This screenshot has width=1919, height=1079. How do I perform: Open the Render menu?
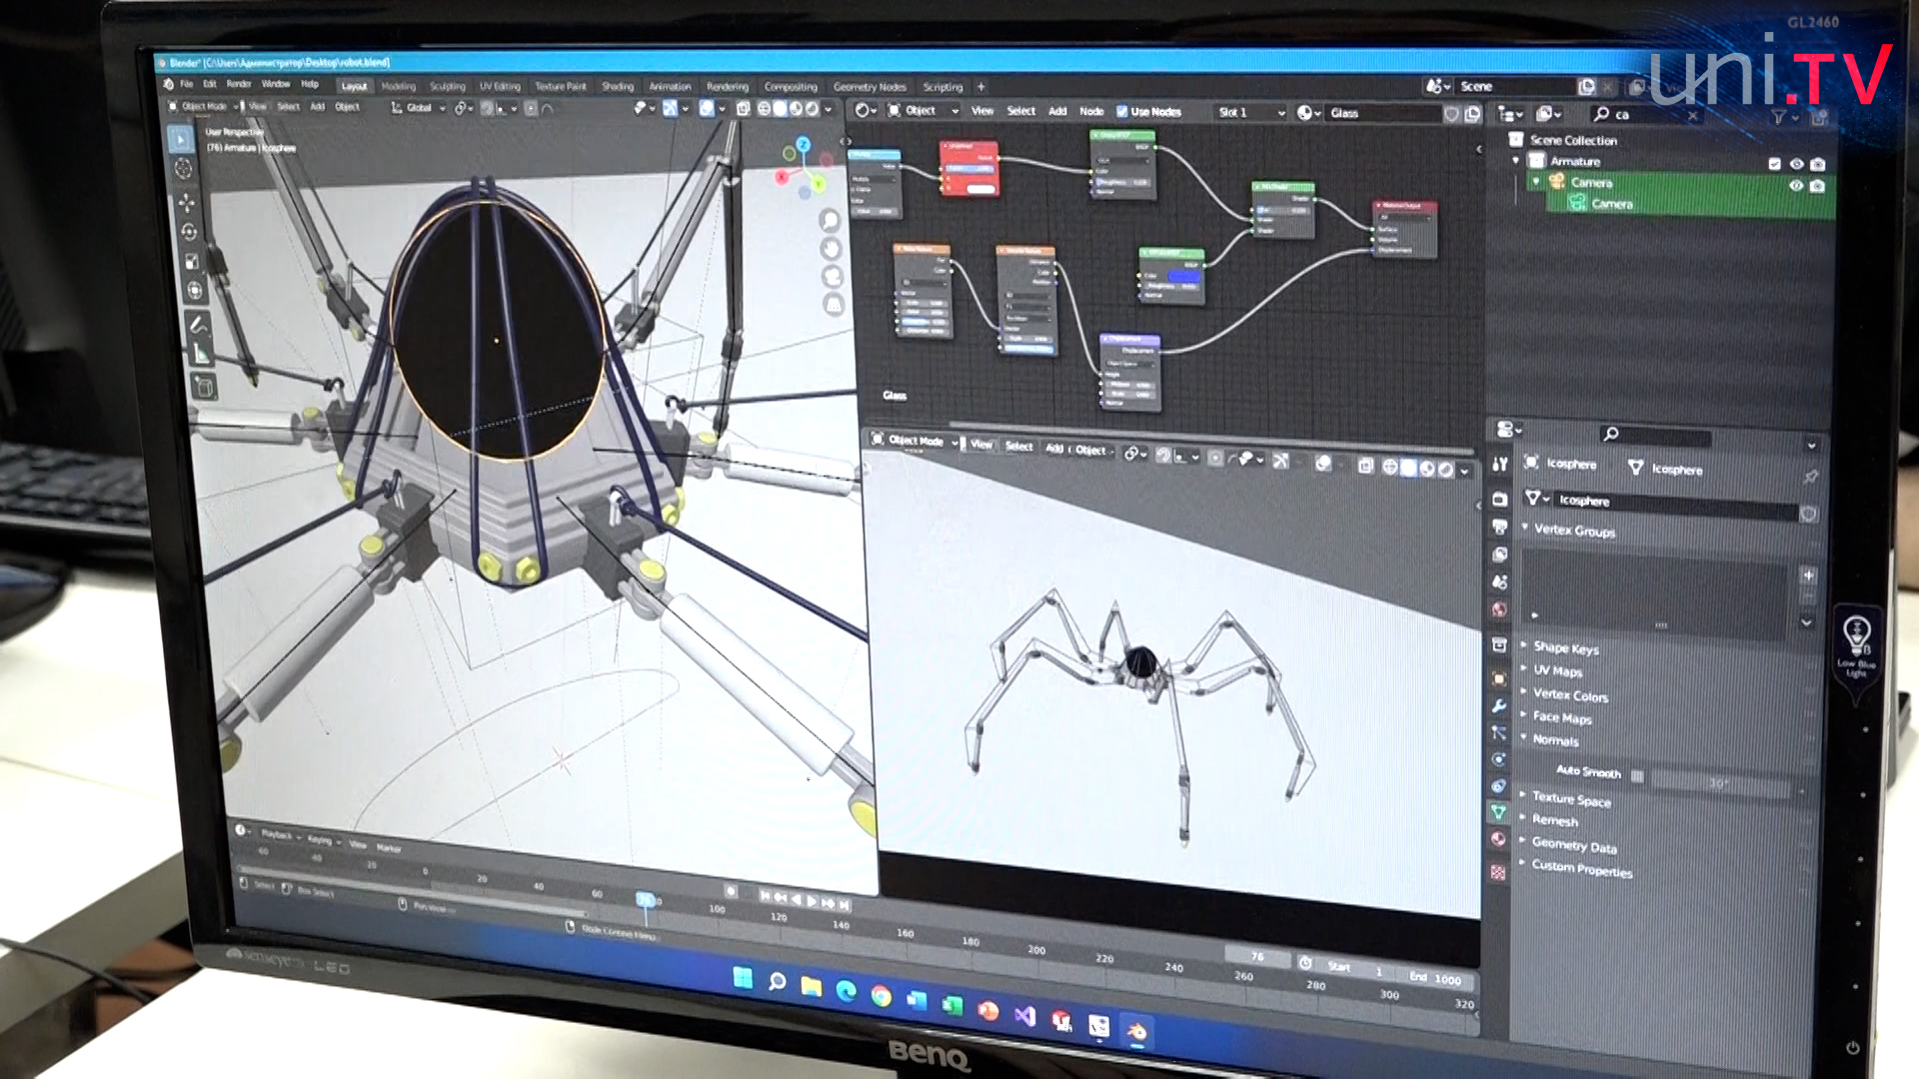tap(238, 84)
